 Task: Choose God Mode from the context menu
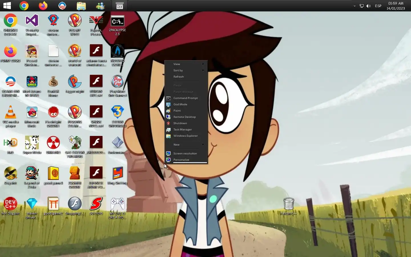tap(186, 104)
